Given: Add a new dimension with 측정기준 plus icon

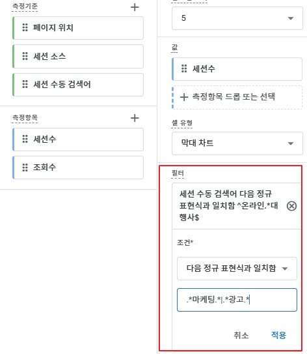Looking at the screenshot, I should coord(135,7).
